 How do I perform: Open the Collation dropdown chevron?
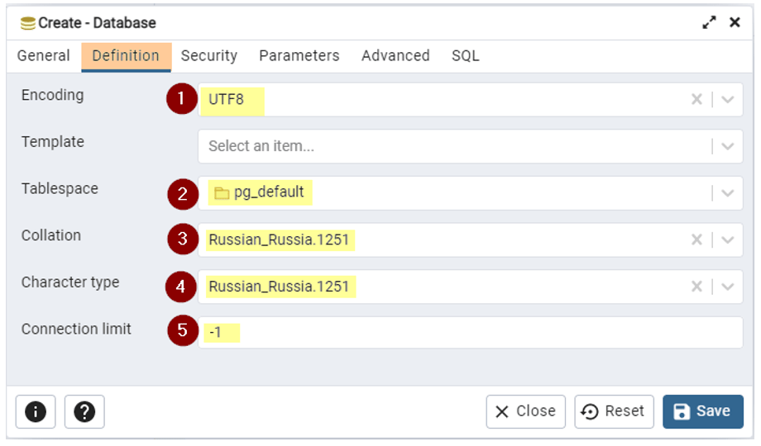[x=727, y=240]
